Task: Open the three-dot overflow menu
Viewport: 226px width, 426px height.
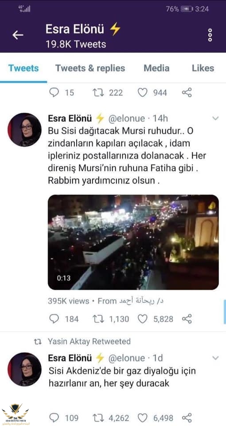Action: point(210,35)
